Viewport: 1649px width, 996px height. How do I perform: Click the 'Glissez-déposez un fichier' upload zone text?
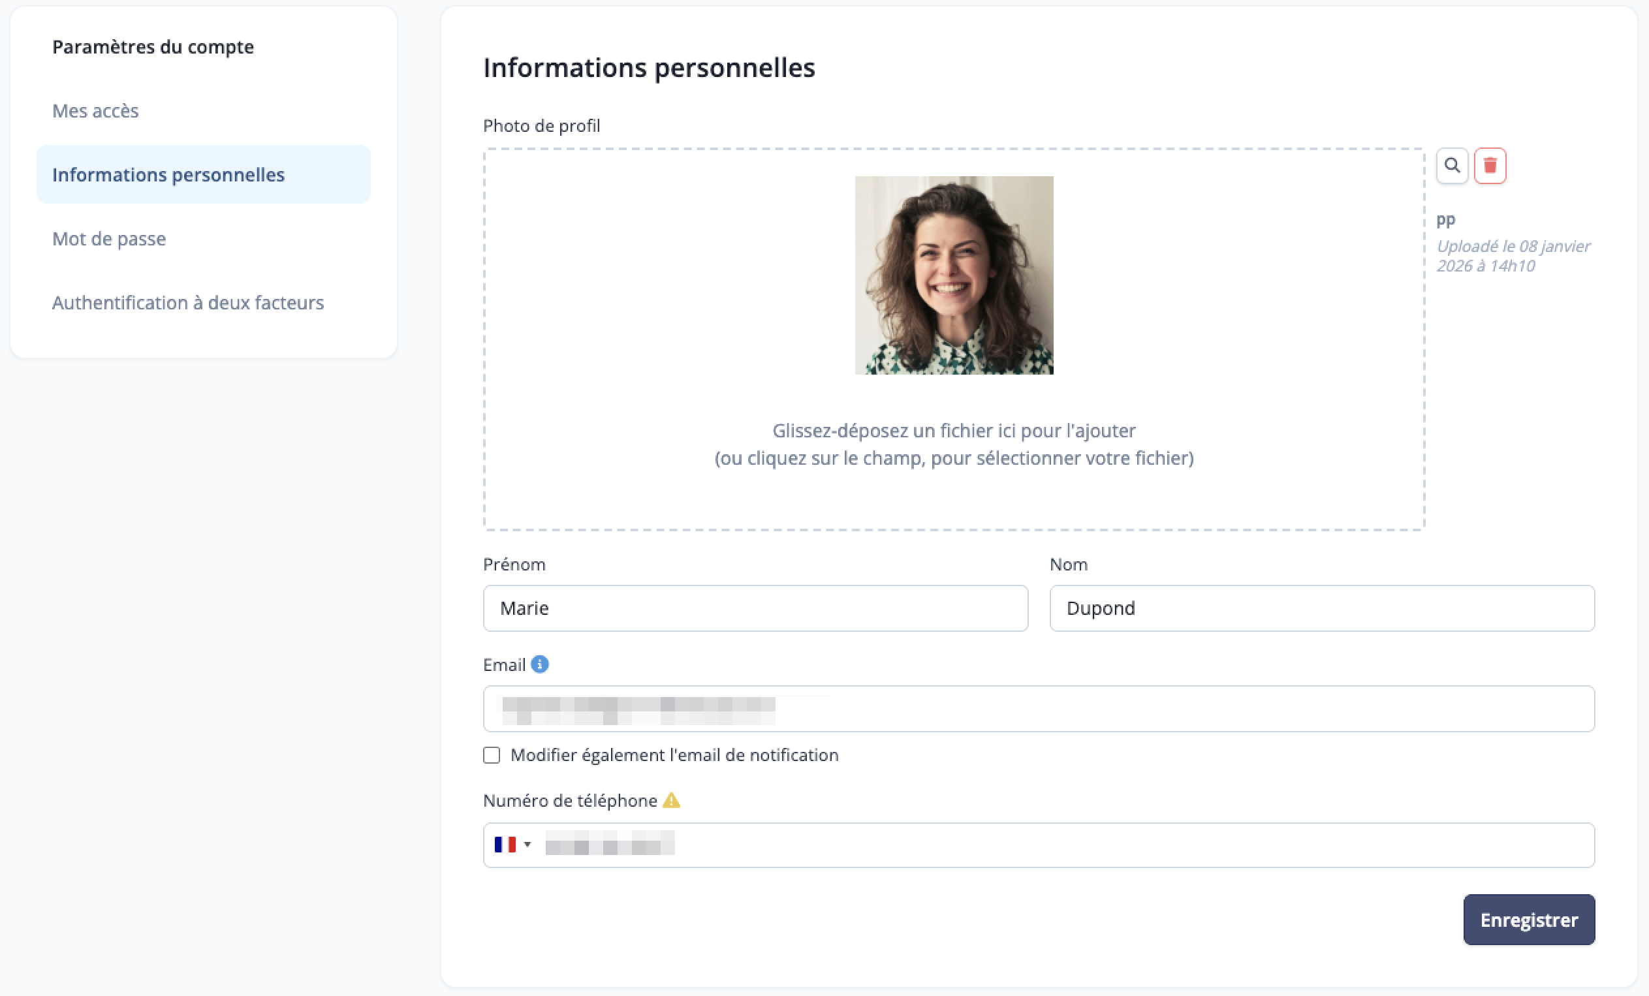(954, 431)
